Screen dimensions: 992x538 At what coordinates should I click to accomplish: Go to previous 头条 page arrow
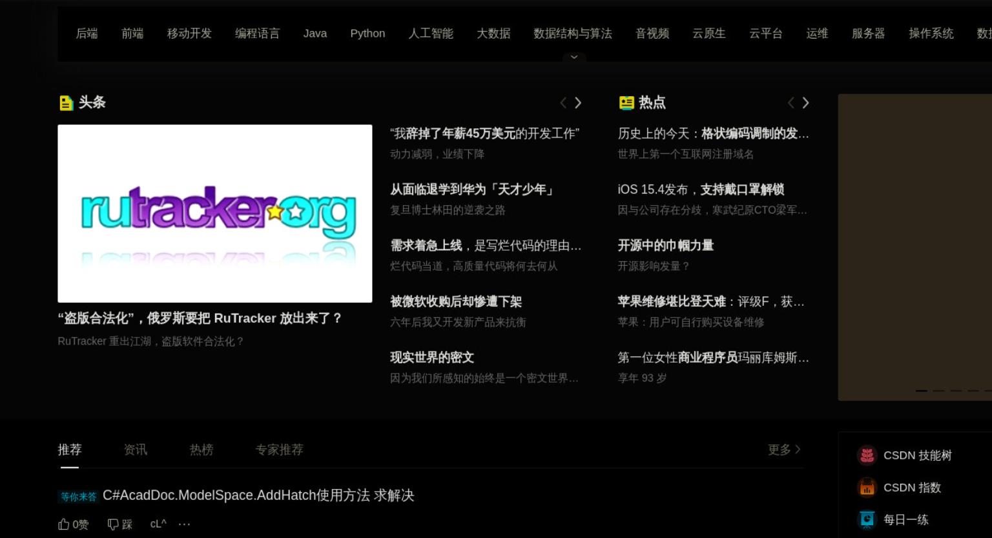(563, 103)
